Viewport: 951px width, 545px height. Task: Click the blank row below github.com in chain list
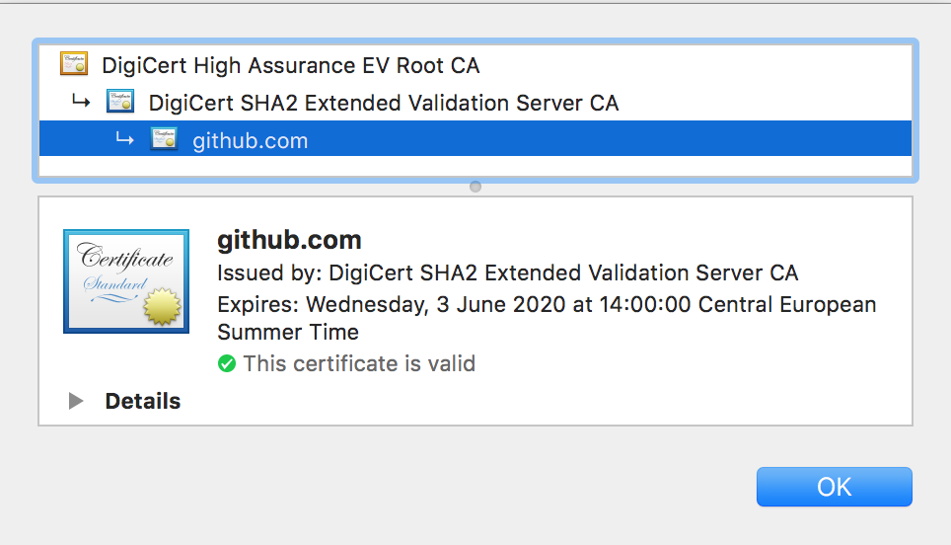click(x=475, y=166)
